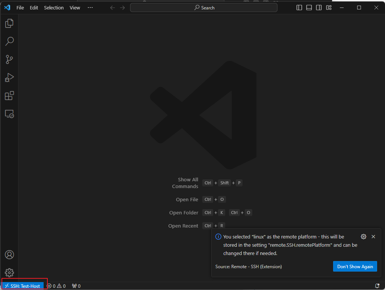
Task: Minimize the VS Code window
Action: click(342, 8)
